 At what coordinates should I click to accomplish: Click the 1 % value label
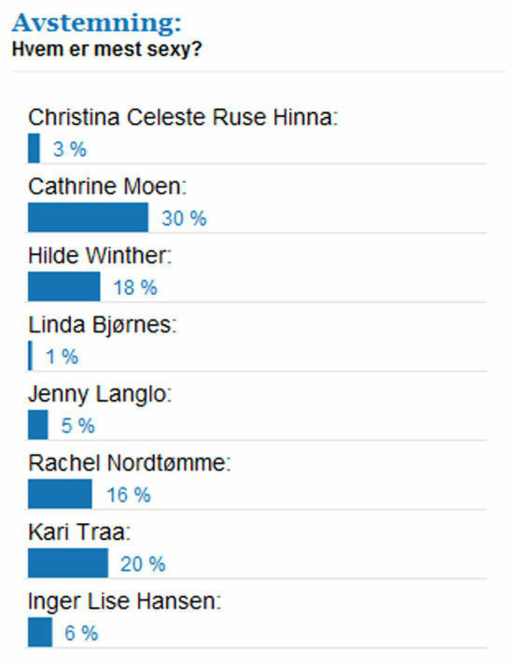(62, 356)
